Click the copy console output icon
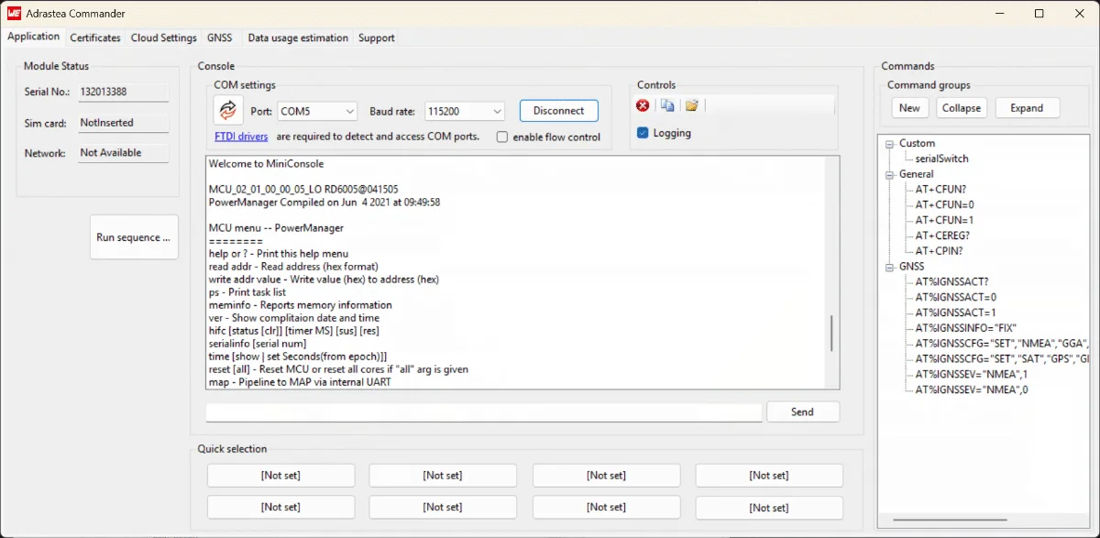 coord(667,105)
